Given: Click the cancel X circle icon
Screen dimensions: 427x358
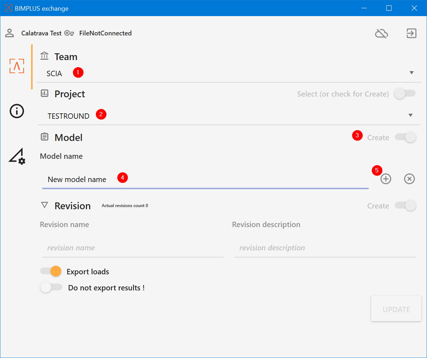Looking at the screenshot, I should pyautogui.click(x=409, y=179).
